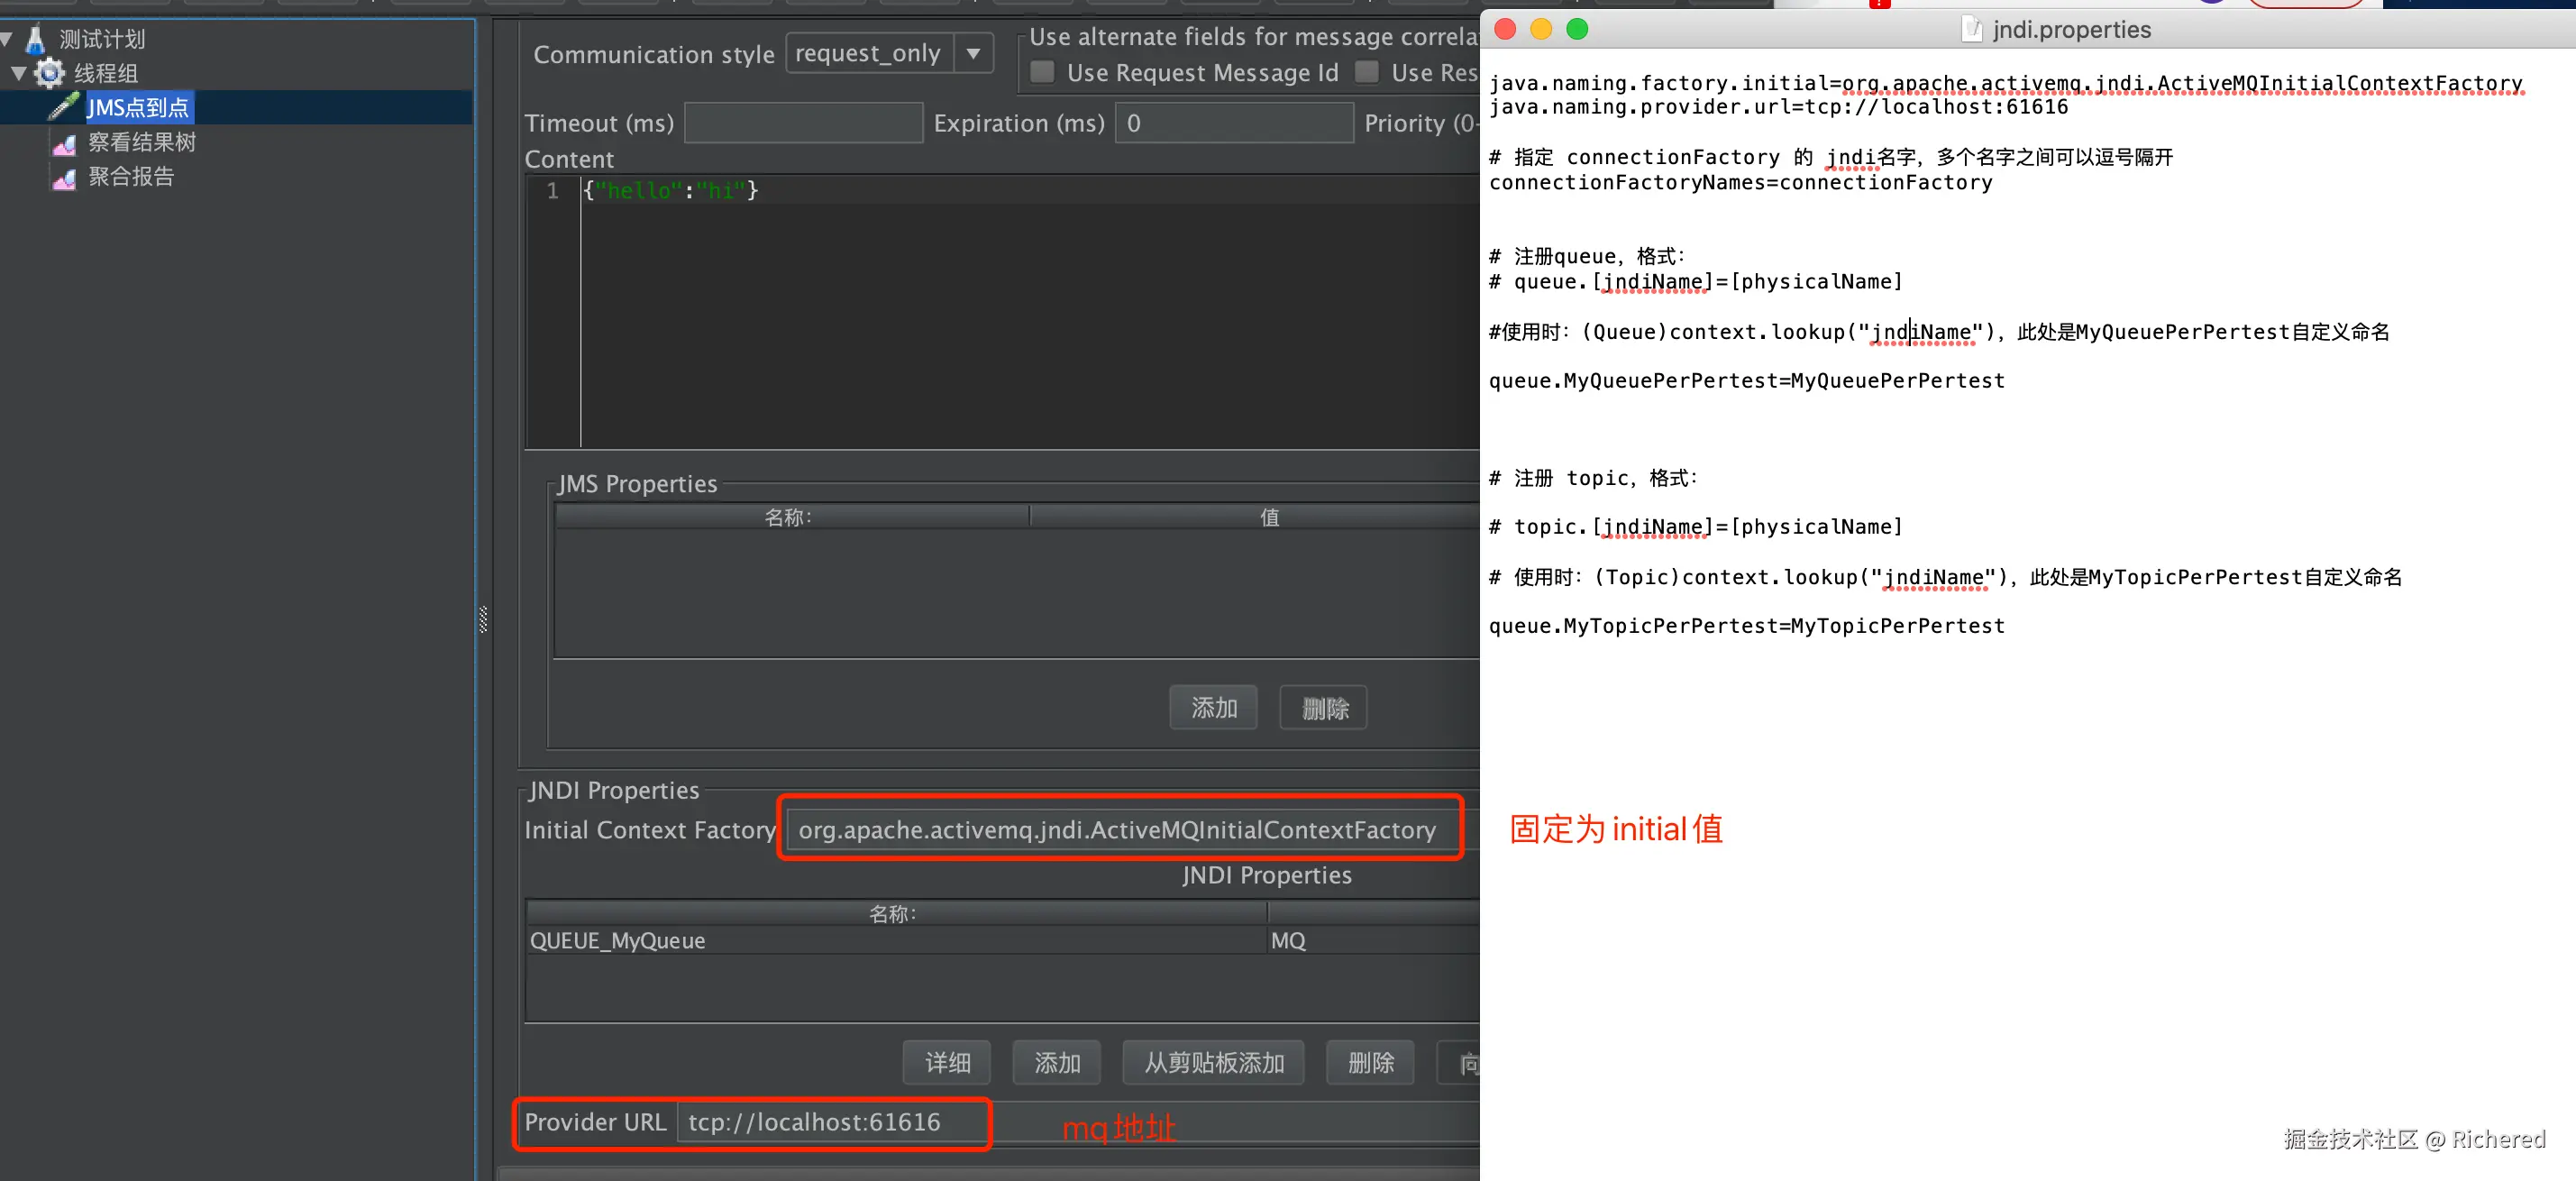This screenshot has height=1181, width=2576.
Task: Click the jndi.properties document icon in the title bar
Action: coord(1971,30)
